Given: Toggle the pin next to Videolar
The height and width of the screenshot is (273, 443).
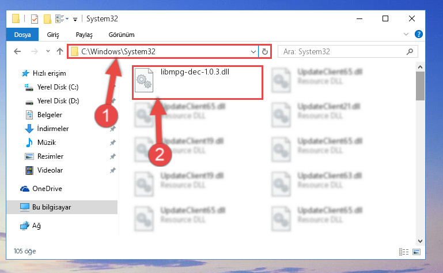Looking at the screenshot, I should pos(113,170).
